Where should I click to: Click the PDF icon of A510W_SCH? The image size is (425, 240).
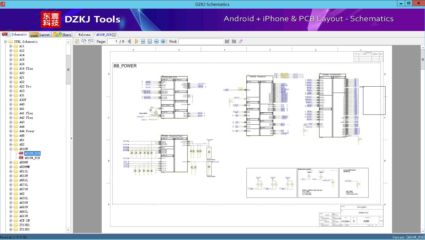coord(21,153)
